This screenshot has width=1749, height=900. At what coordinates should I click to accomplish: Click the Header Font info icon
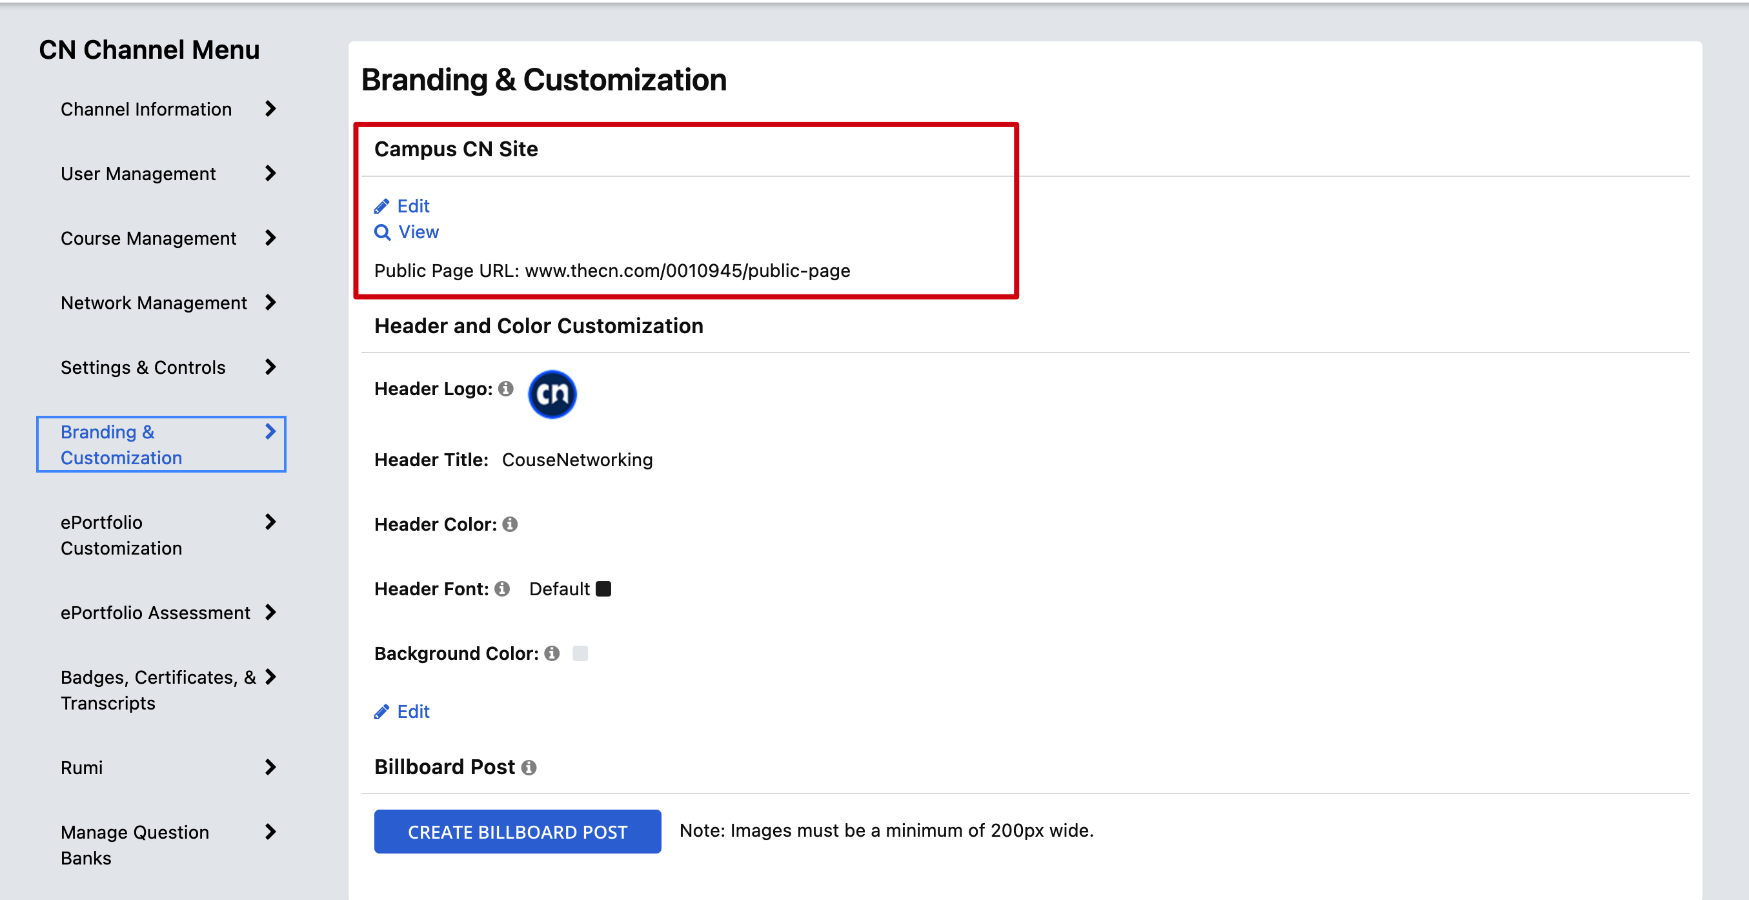point(501,589)
